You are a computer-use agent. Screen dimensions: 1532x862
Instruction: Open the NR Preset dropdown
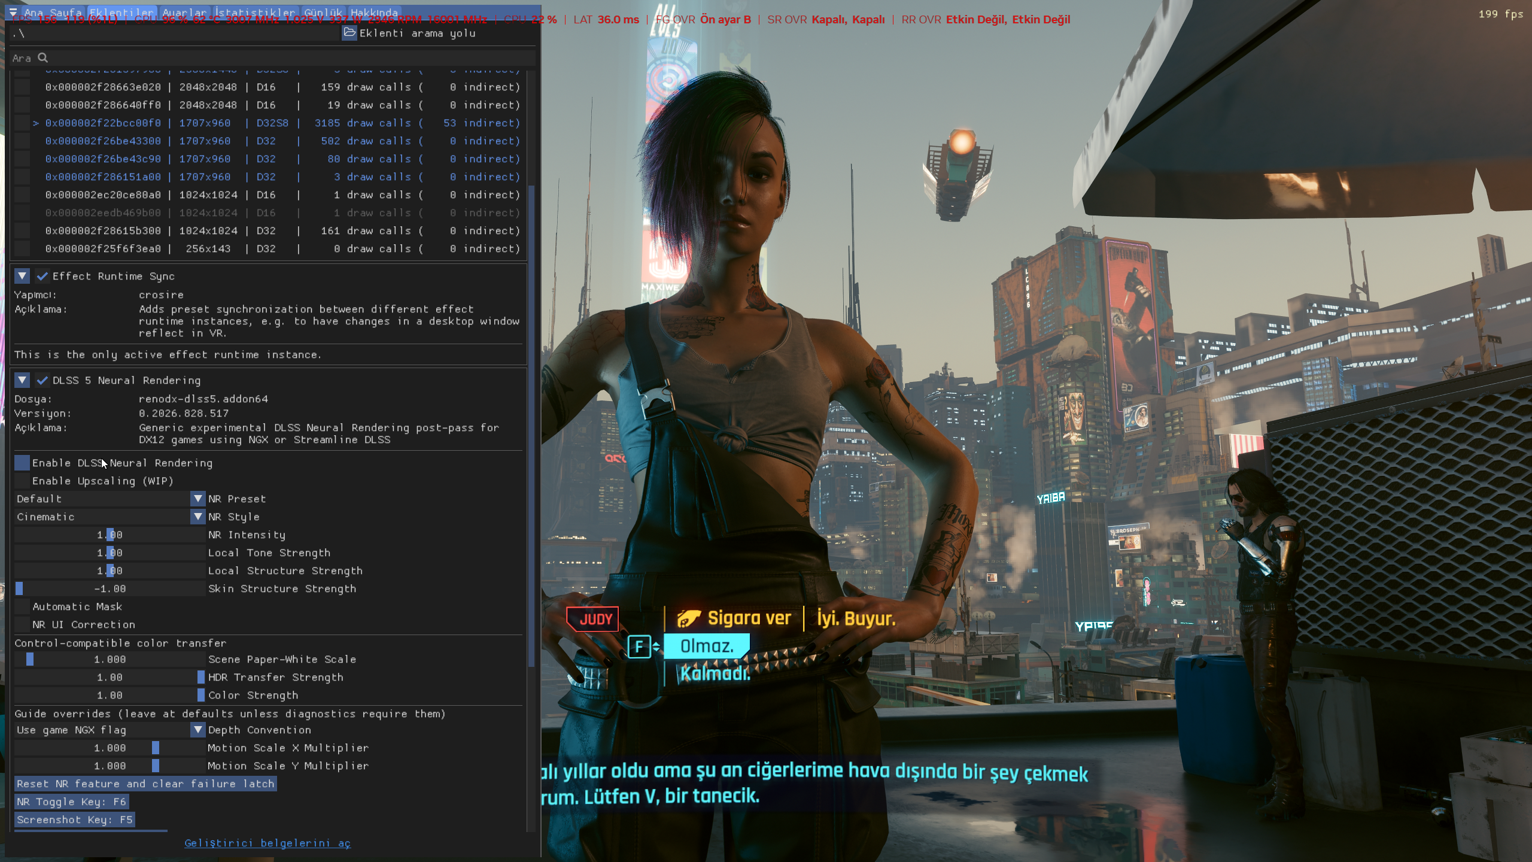pyautogui.click(x=110, y=499)
